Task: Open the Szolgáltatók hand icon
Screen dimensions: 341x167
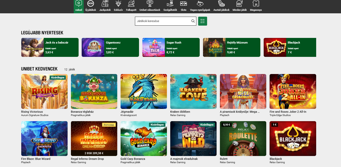Action: click(170, 3)
